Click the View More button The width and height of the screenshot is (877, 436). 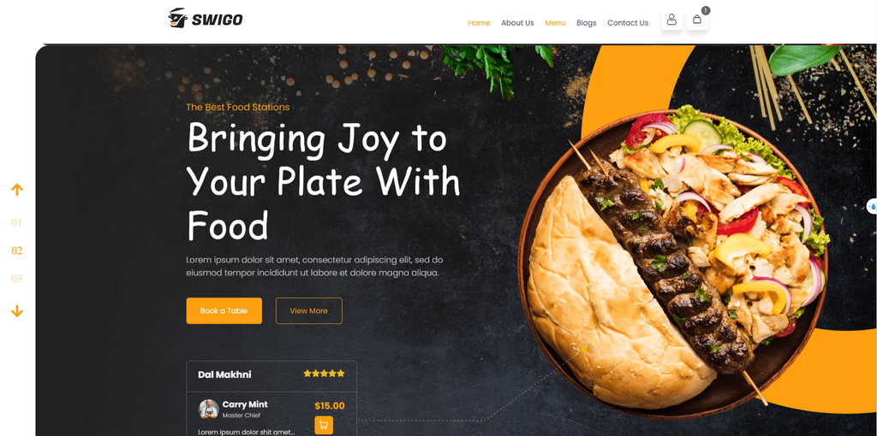[x=308, y=310]
